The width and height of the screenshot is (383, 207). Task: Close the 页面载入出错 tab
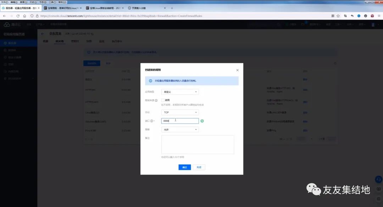click(x=165, y=8)
